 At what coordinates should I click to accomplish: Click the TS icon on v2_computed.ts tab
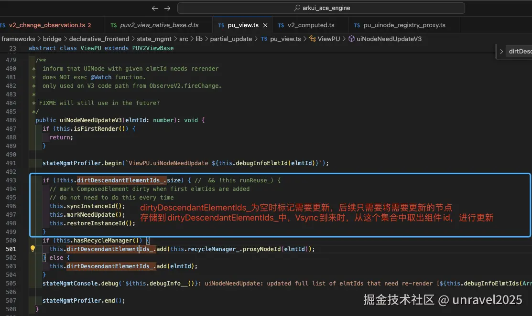coord(281,25)
